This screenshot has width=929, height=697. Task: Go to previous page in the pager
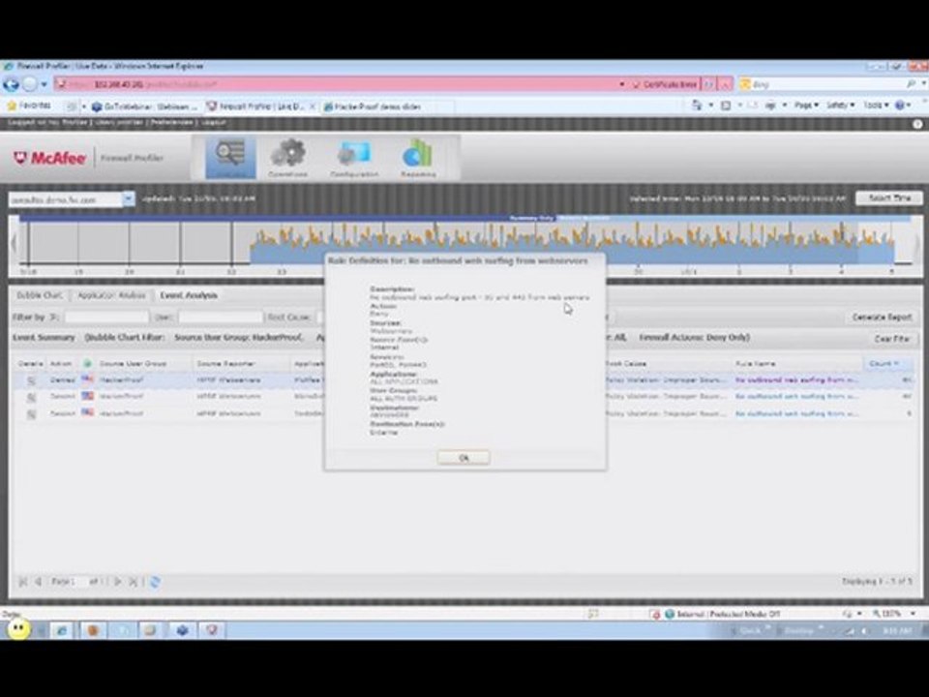(x=38, y=582)
